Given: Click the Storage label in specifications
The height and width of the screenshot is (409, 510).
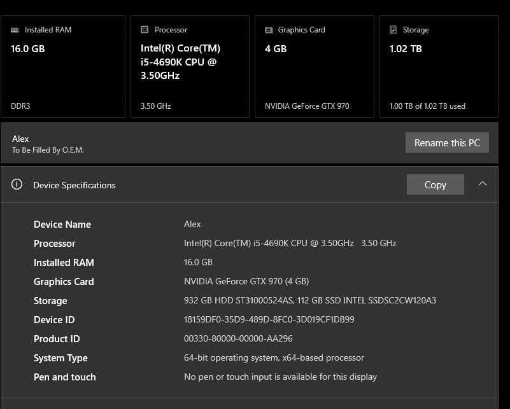Looking at the screenshot, I should click(x=50, y=301).
